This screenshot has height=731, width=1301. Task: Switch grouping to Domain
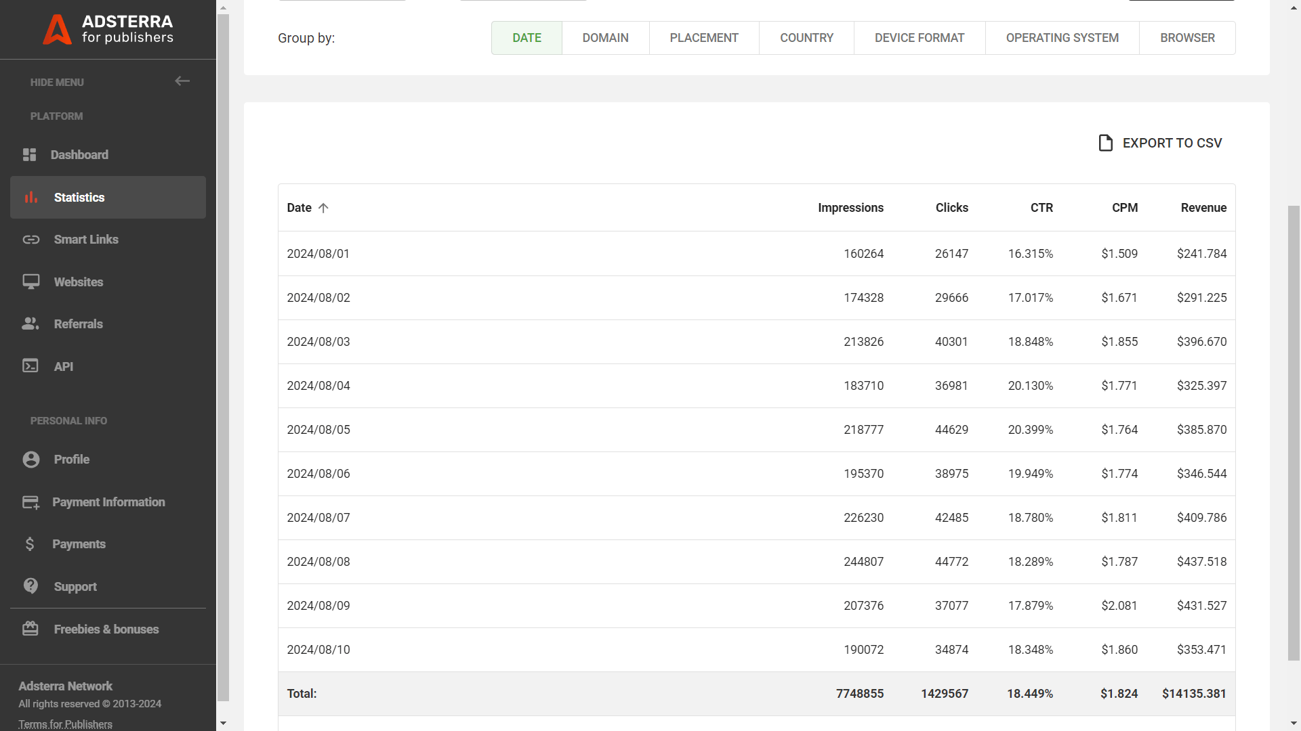tap(605, 37)
